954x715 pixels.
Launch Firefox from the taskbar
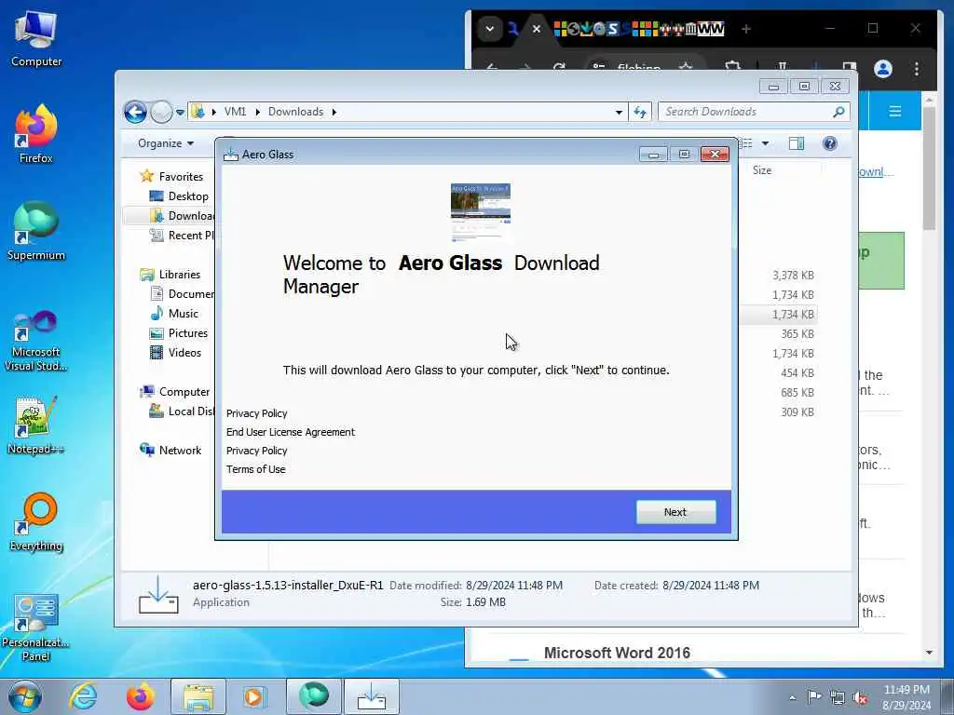click(140, 696)
